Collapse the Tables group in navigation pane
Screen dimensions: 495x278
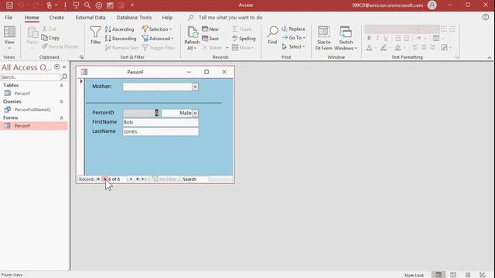(x=62, y=86)
